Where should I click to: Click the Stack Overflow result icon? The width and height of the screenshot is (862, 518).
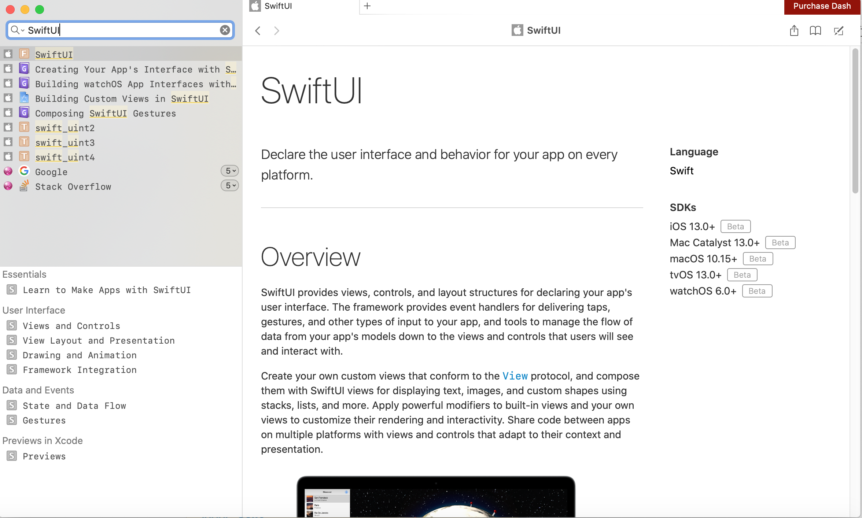coord(24,186)
